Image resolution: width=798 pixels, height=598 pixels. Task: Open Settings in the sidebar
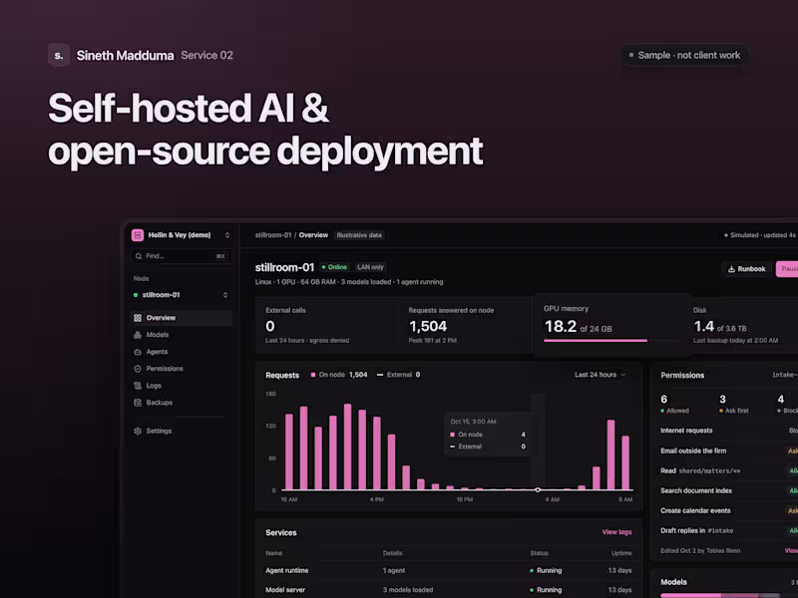point(182,431)
